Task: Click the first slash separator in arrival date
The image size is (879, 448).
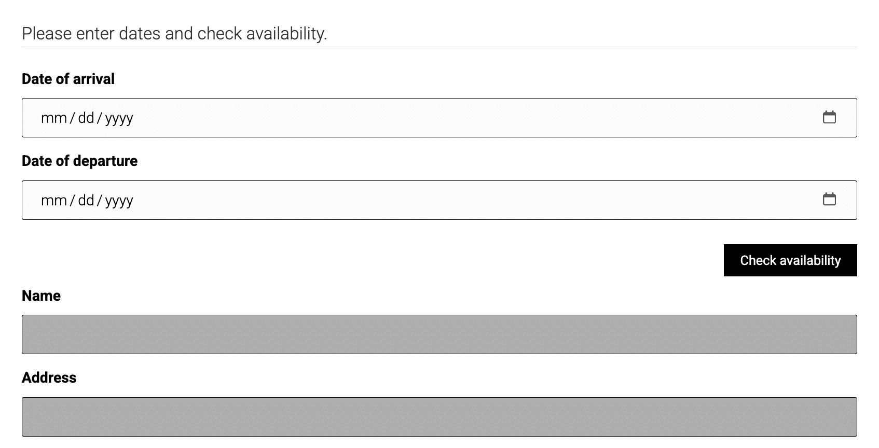Action: 73,118
